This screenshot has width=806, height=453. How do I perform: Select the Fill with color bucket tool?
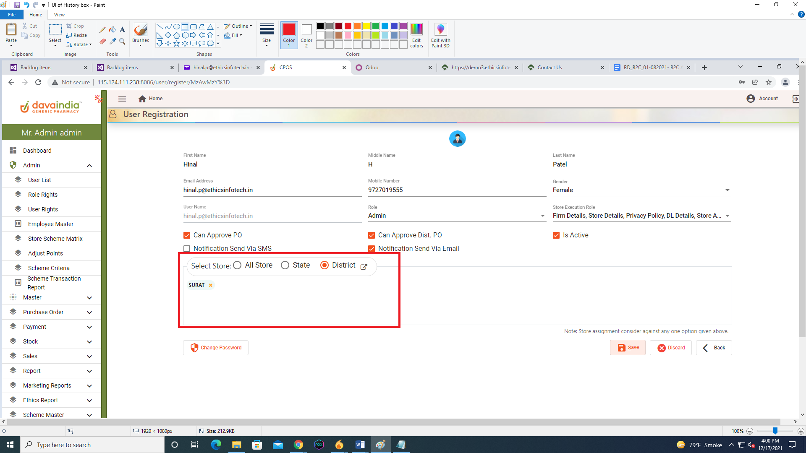[x=113, y=30]
